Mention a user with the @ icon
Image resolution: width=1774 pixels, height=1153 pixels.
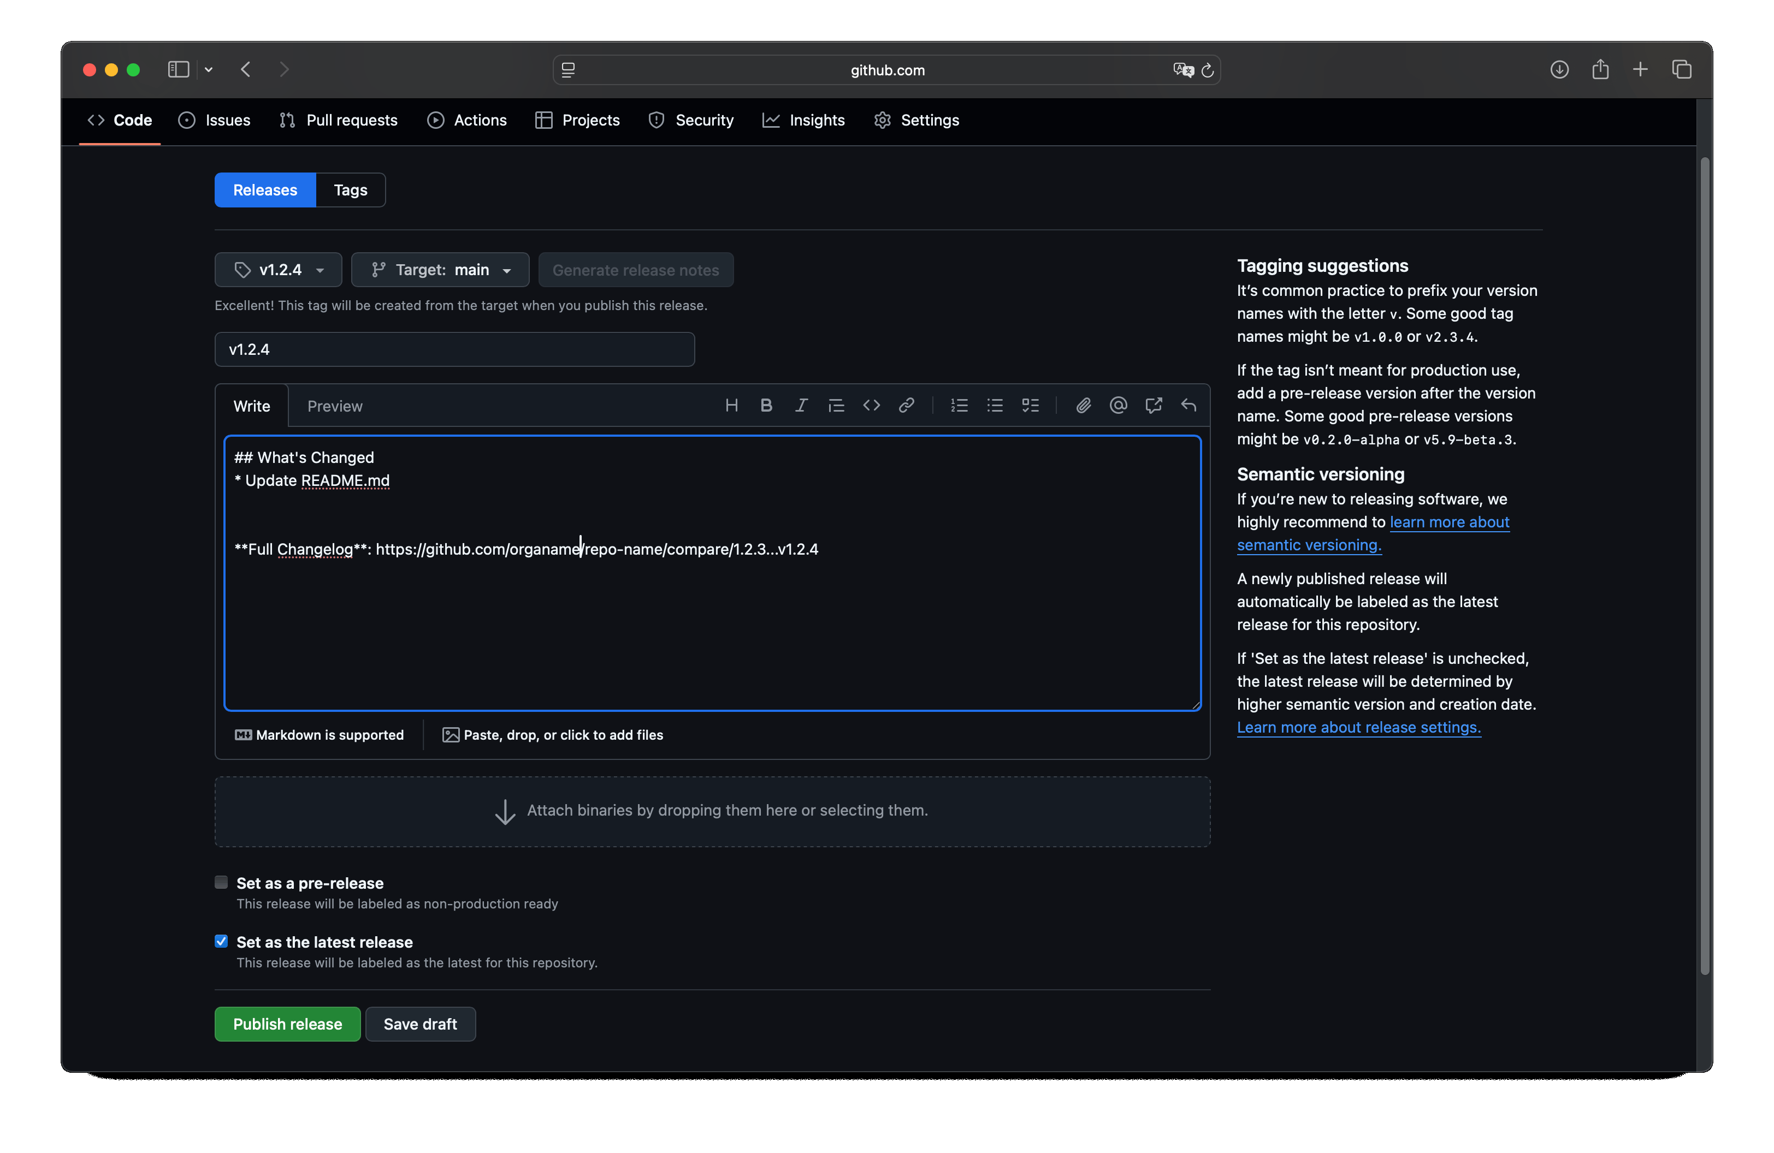coord(1118,405)
